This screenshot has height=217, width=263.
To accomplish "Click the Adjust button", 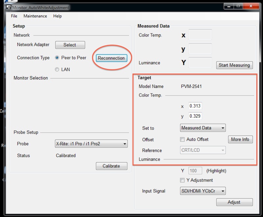I will tap(234, 202).
